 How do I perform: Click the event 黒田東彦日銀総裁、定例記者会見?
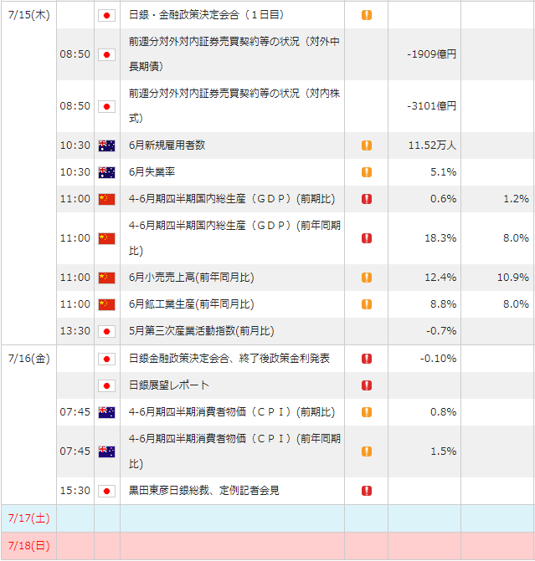204,491
